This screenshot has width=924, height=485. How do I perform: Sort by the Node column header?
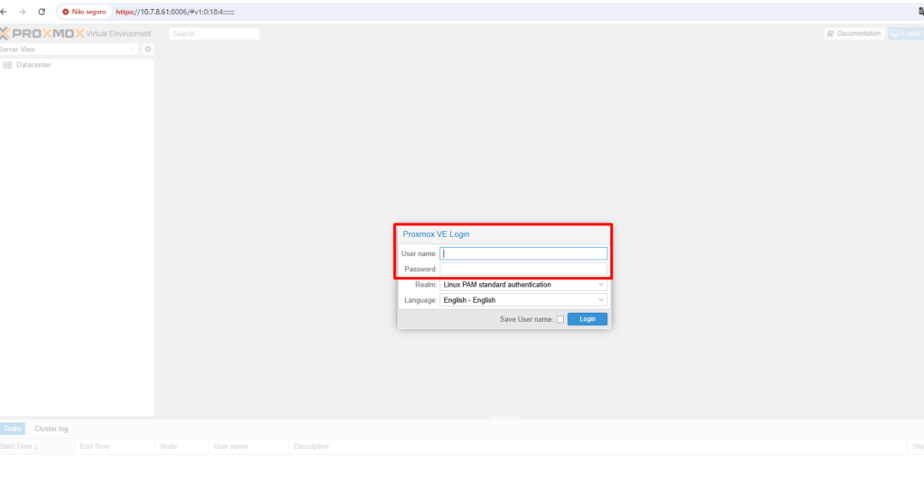click(180, 446)
